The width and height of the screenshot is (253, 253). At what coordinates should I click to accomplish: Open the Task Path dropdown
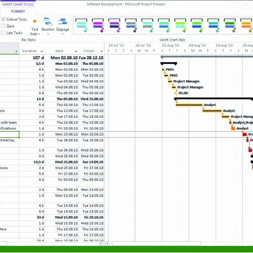click(35, 26)
